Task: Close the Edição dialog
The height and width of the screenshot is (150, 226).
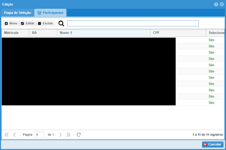Action: (221, 4)
